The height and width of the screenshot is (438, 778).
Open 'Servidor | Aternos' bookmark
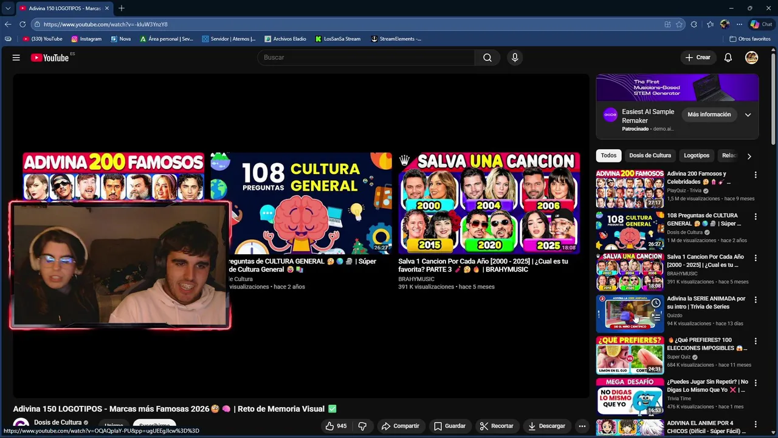point(229,39)
